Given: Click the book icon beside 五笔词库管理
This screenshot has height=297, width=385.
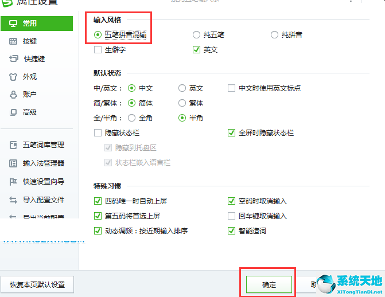Looking at the screenshot, I should coord(13,145).
